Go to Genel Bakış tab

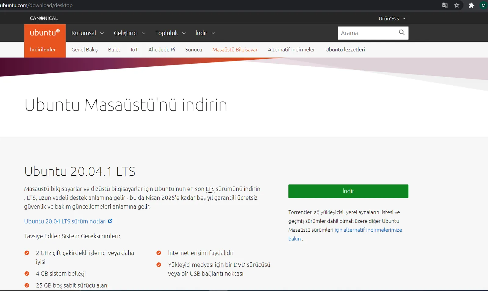point(84,50)
